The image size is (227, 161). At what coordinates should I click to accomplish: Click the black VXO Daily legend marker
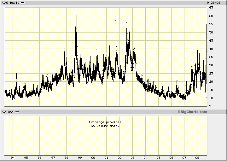click(23, 3)
